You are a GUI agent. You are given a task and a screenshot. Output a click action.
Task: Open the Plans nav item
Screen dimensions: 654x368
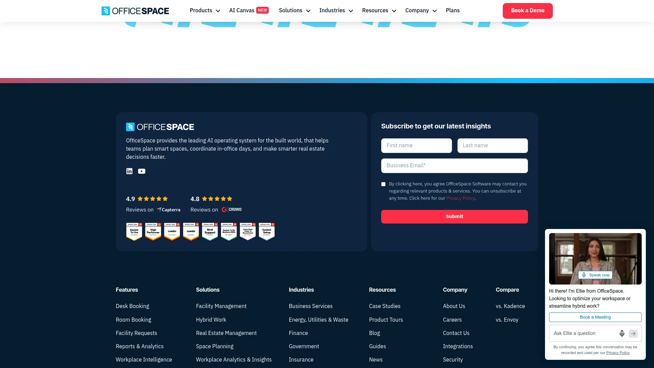point(453,11)
